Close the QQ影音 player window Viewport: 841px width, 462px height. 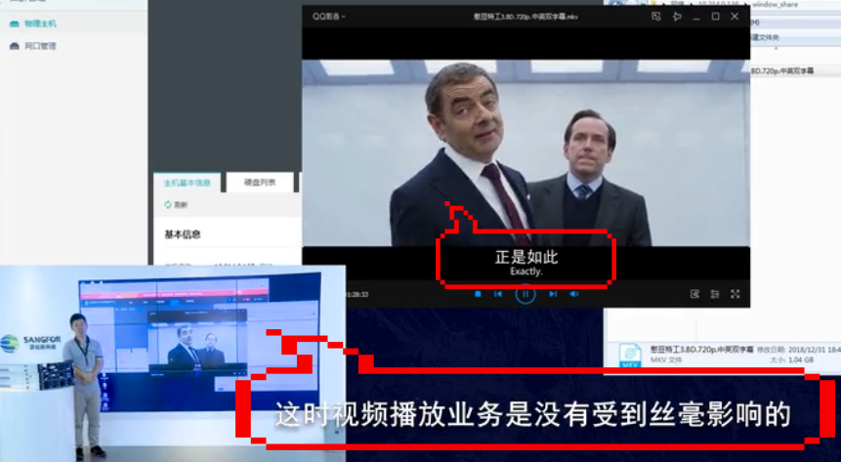coord(735,17)
